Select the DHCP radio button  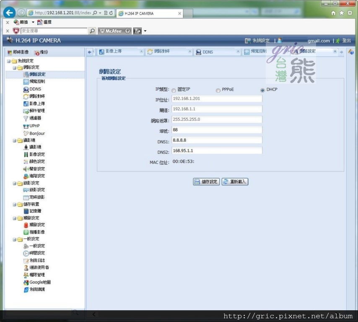pyautogui.click(x=262, y=91)
